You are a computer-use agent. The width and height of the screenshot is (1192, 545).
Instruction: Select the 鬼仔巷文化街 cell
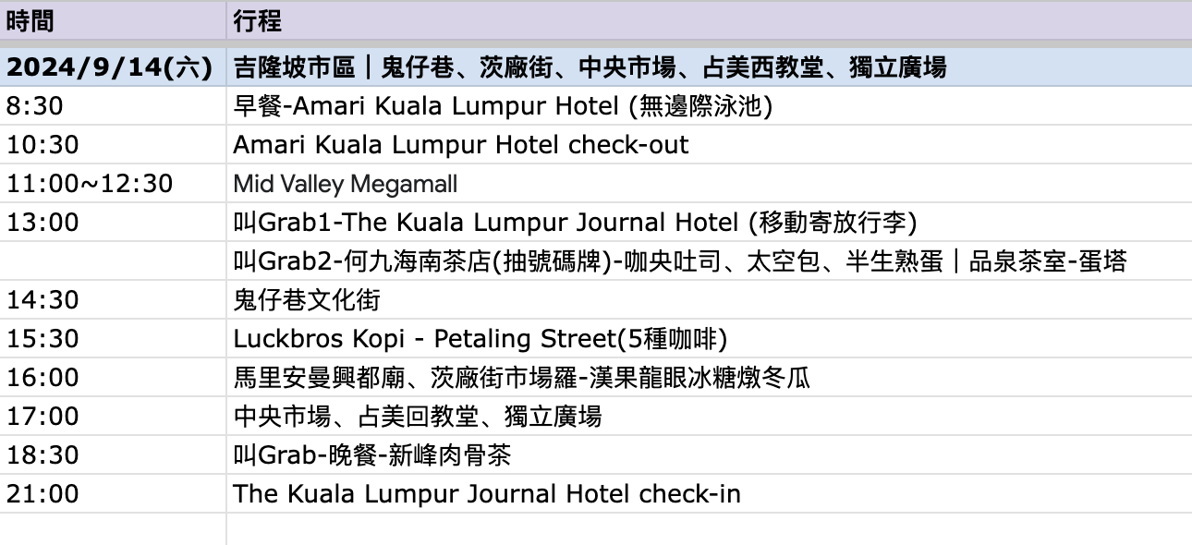(x=709, y=300)
